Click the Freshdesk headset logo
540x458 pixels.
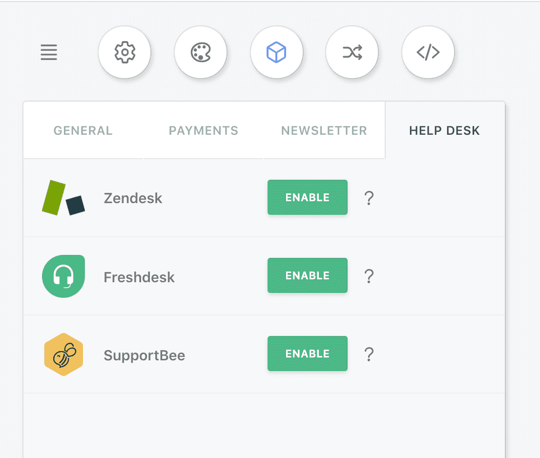(x=63, y=276)
